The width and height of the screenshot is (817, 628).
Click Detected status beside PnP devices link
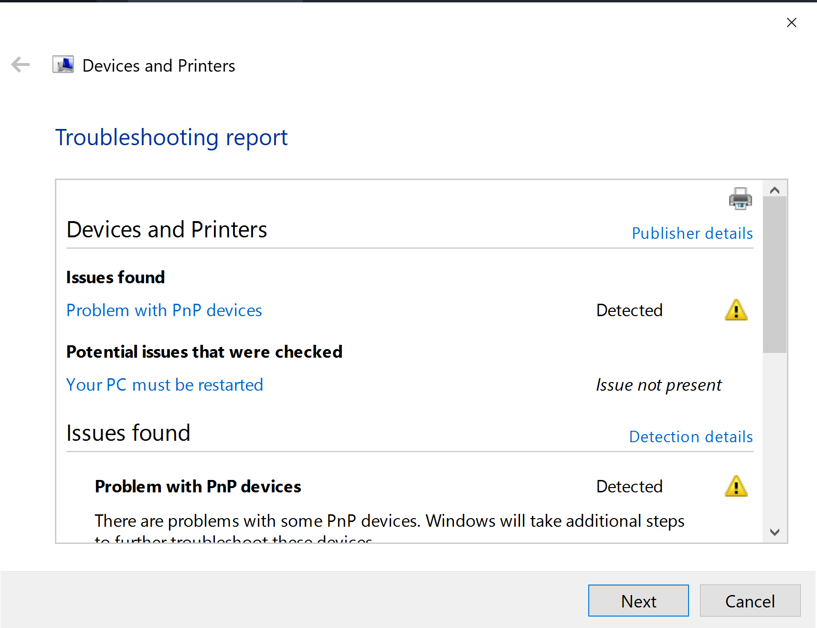click(629, 310)
